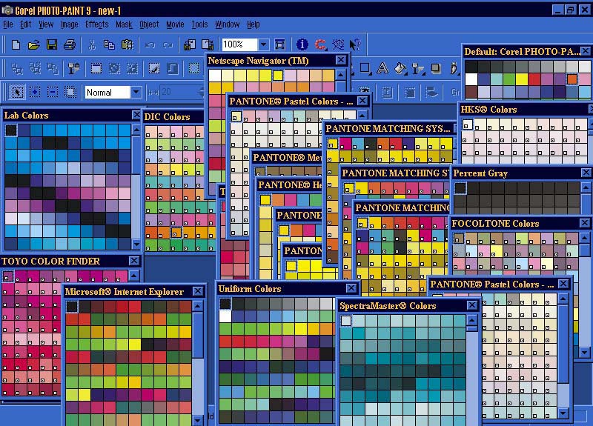Close the Lab Colors palette
This screenshot has width=593, height=426.
[136, 115]
